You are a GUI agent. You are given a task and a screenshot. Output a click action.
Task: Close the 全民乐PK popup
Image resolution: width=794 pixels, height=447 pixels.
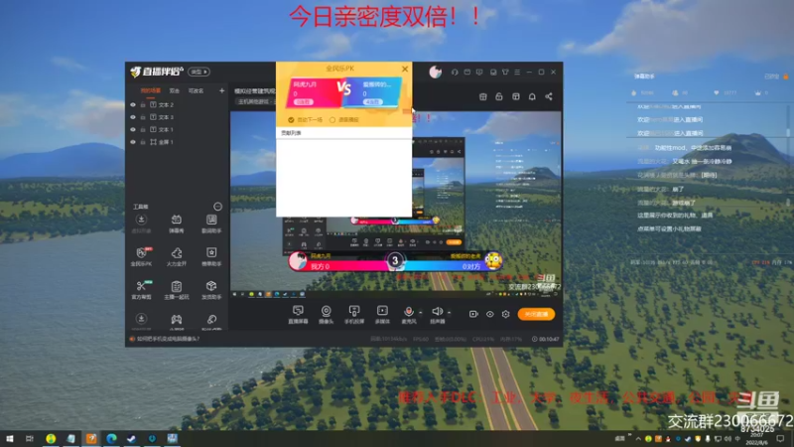[x=405, y=69]
